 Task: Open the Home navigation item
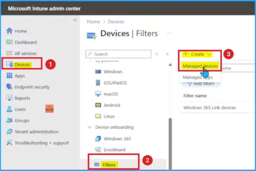(x=20, y=31)
